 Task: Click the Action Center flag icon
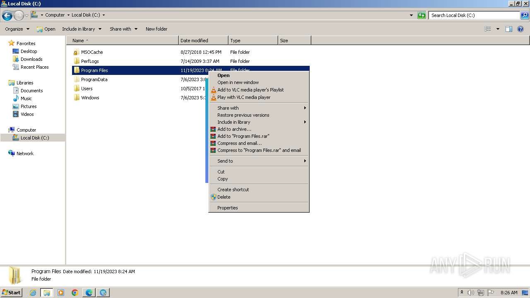491,293
